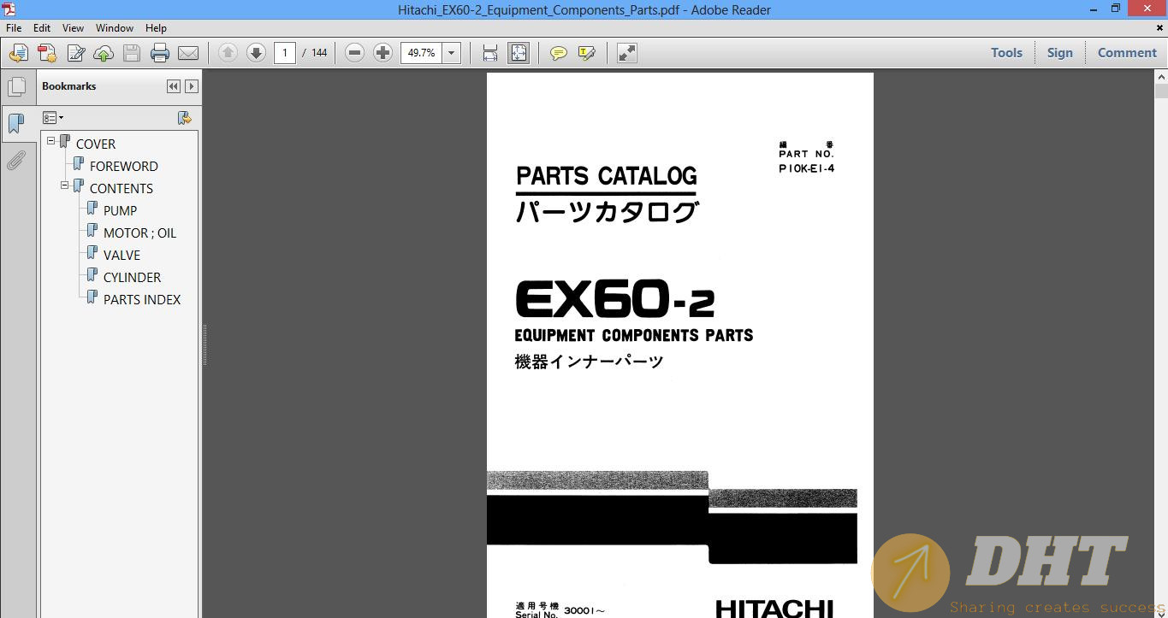Open the Bookmarks options dropdown menu
Viewport: 1168px width, 618px height.
click(53, 118)
